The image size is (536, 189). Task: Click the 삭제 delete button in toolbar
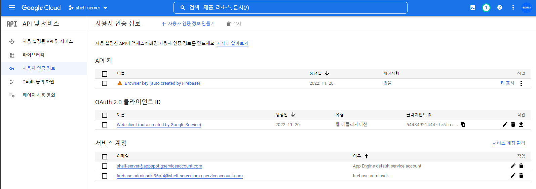click(x=234, y=24)
